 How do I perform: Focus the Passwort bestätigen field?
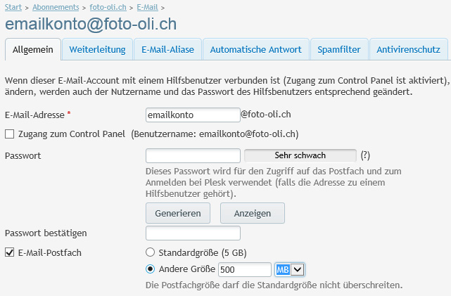pyautogui.click(x=193, y=233)
